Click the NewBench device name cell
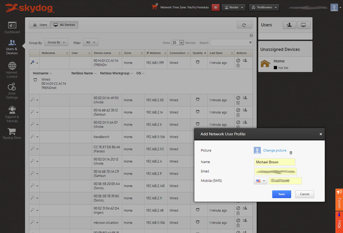Screen dimensions: 343x233 tap(107, 137)
